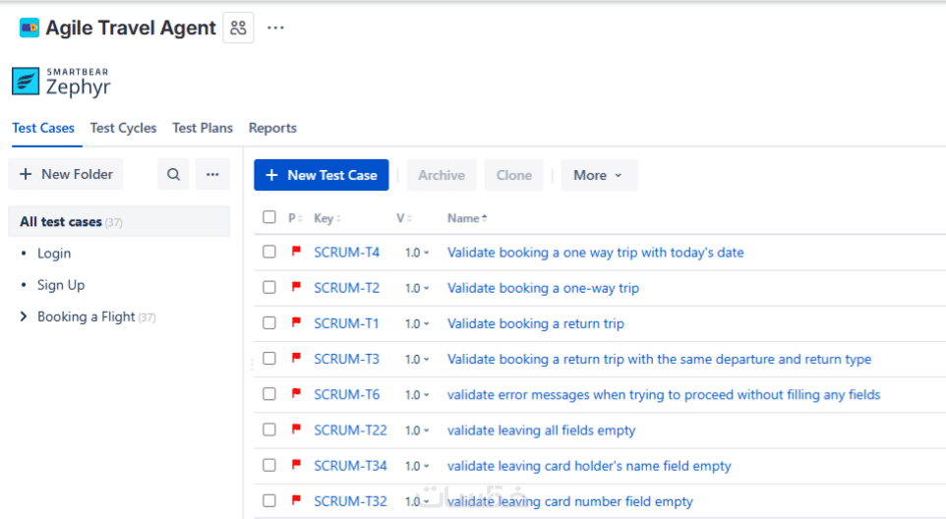Click the red priority flag for SCRUM-T4

click(x=295, y=252)
